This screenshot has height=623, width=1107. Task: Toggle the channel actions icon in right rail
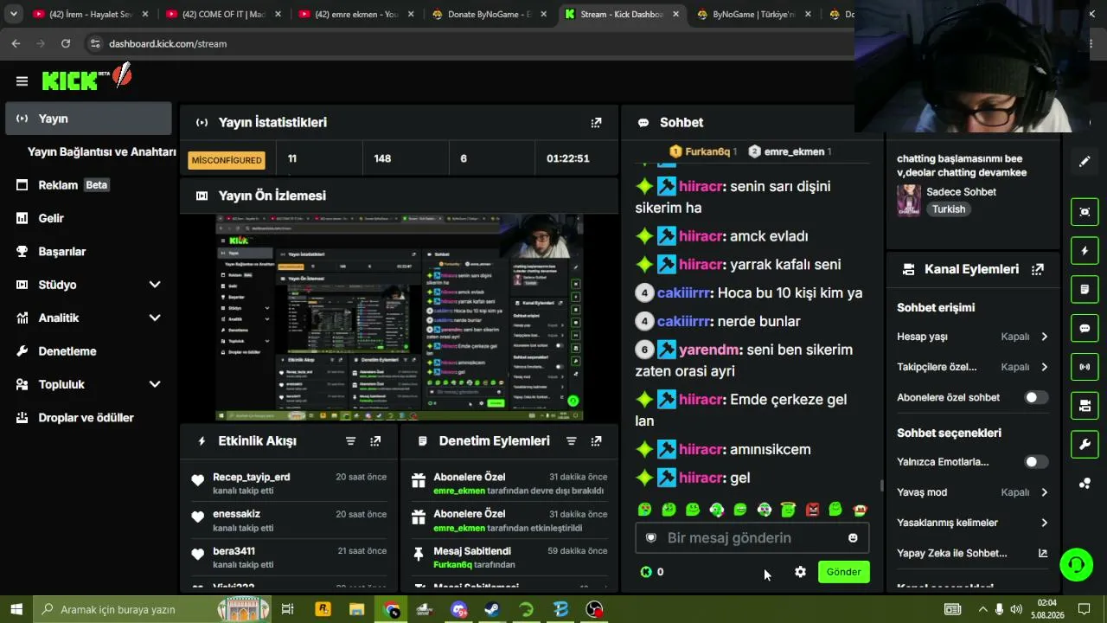(1085, 406)
